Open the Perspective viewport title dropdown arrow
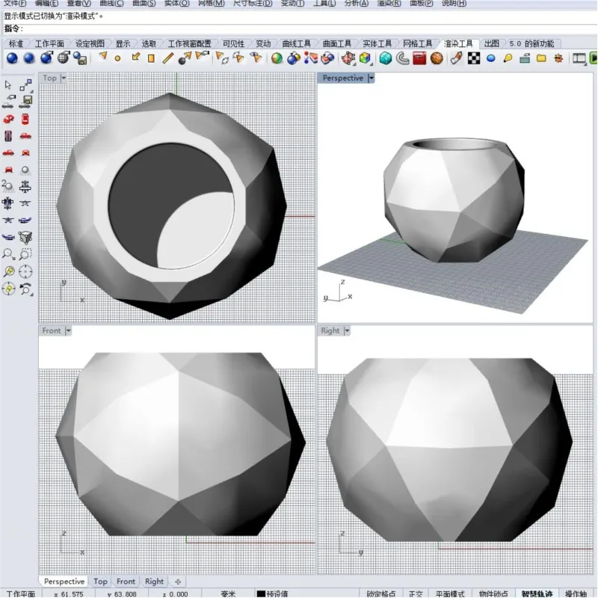 (371, 78)
